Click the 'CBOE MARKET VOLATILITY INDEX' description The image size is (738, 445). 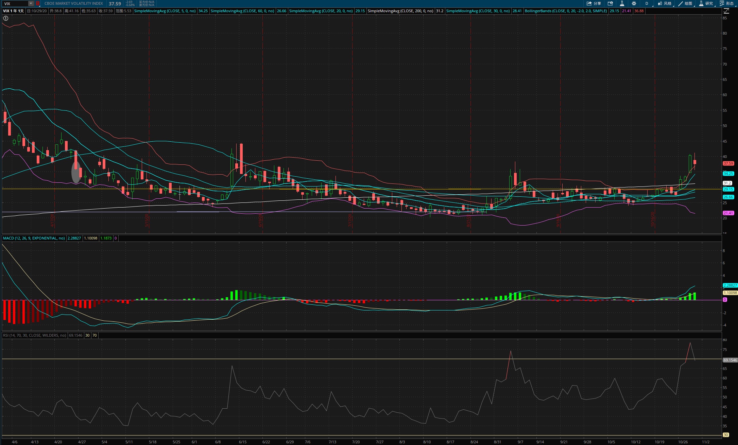click(74, 3)
